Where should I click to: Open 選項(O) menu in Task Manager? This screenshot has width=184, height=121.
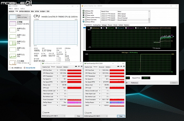tap(17, 9)
